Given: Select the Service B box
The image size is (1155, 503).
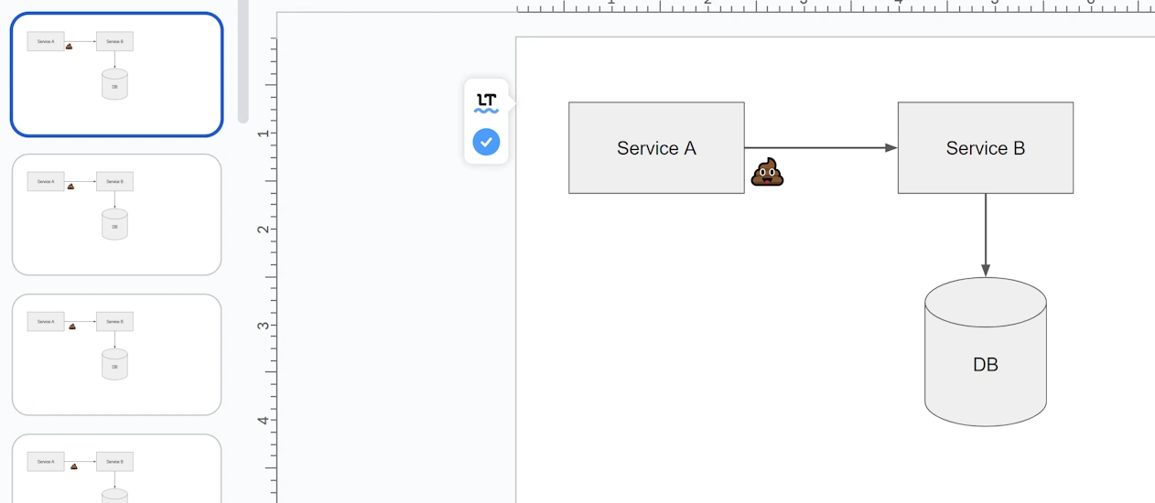Looking at the screenshot, I should [985, 147].
